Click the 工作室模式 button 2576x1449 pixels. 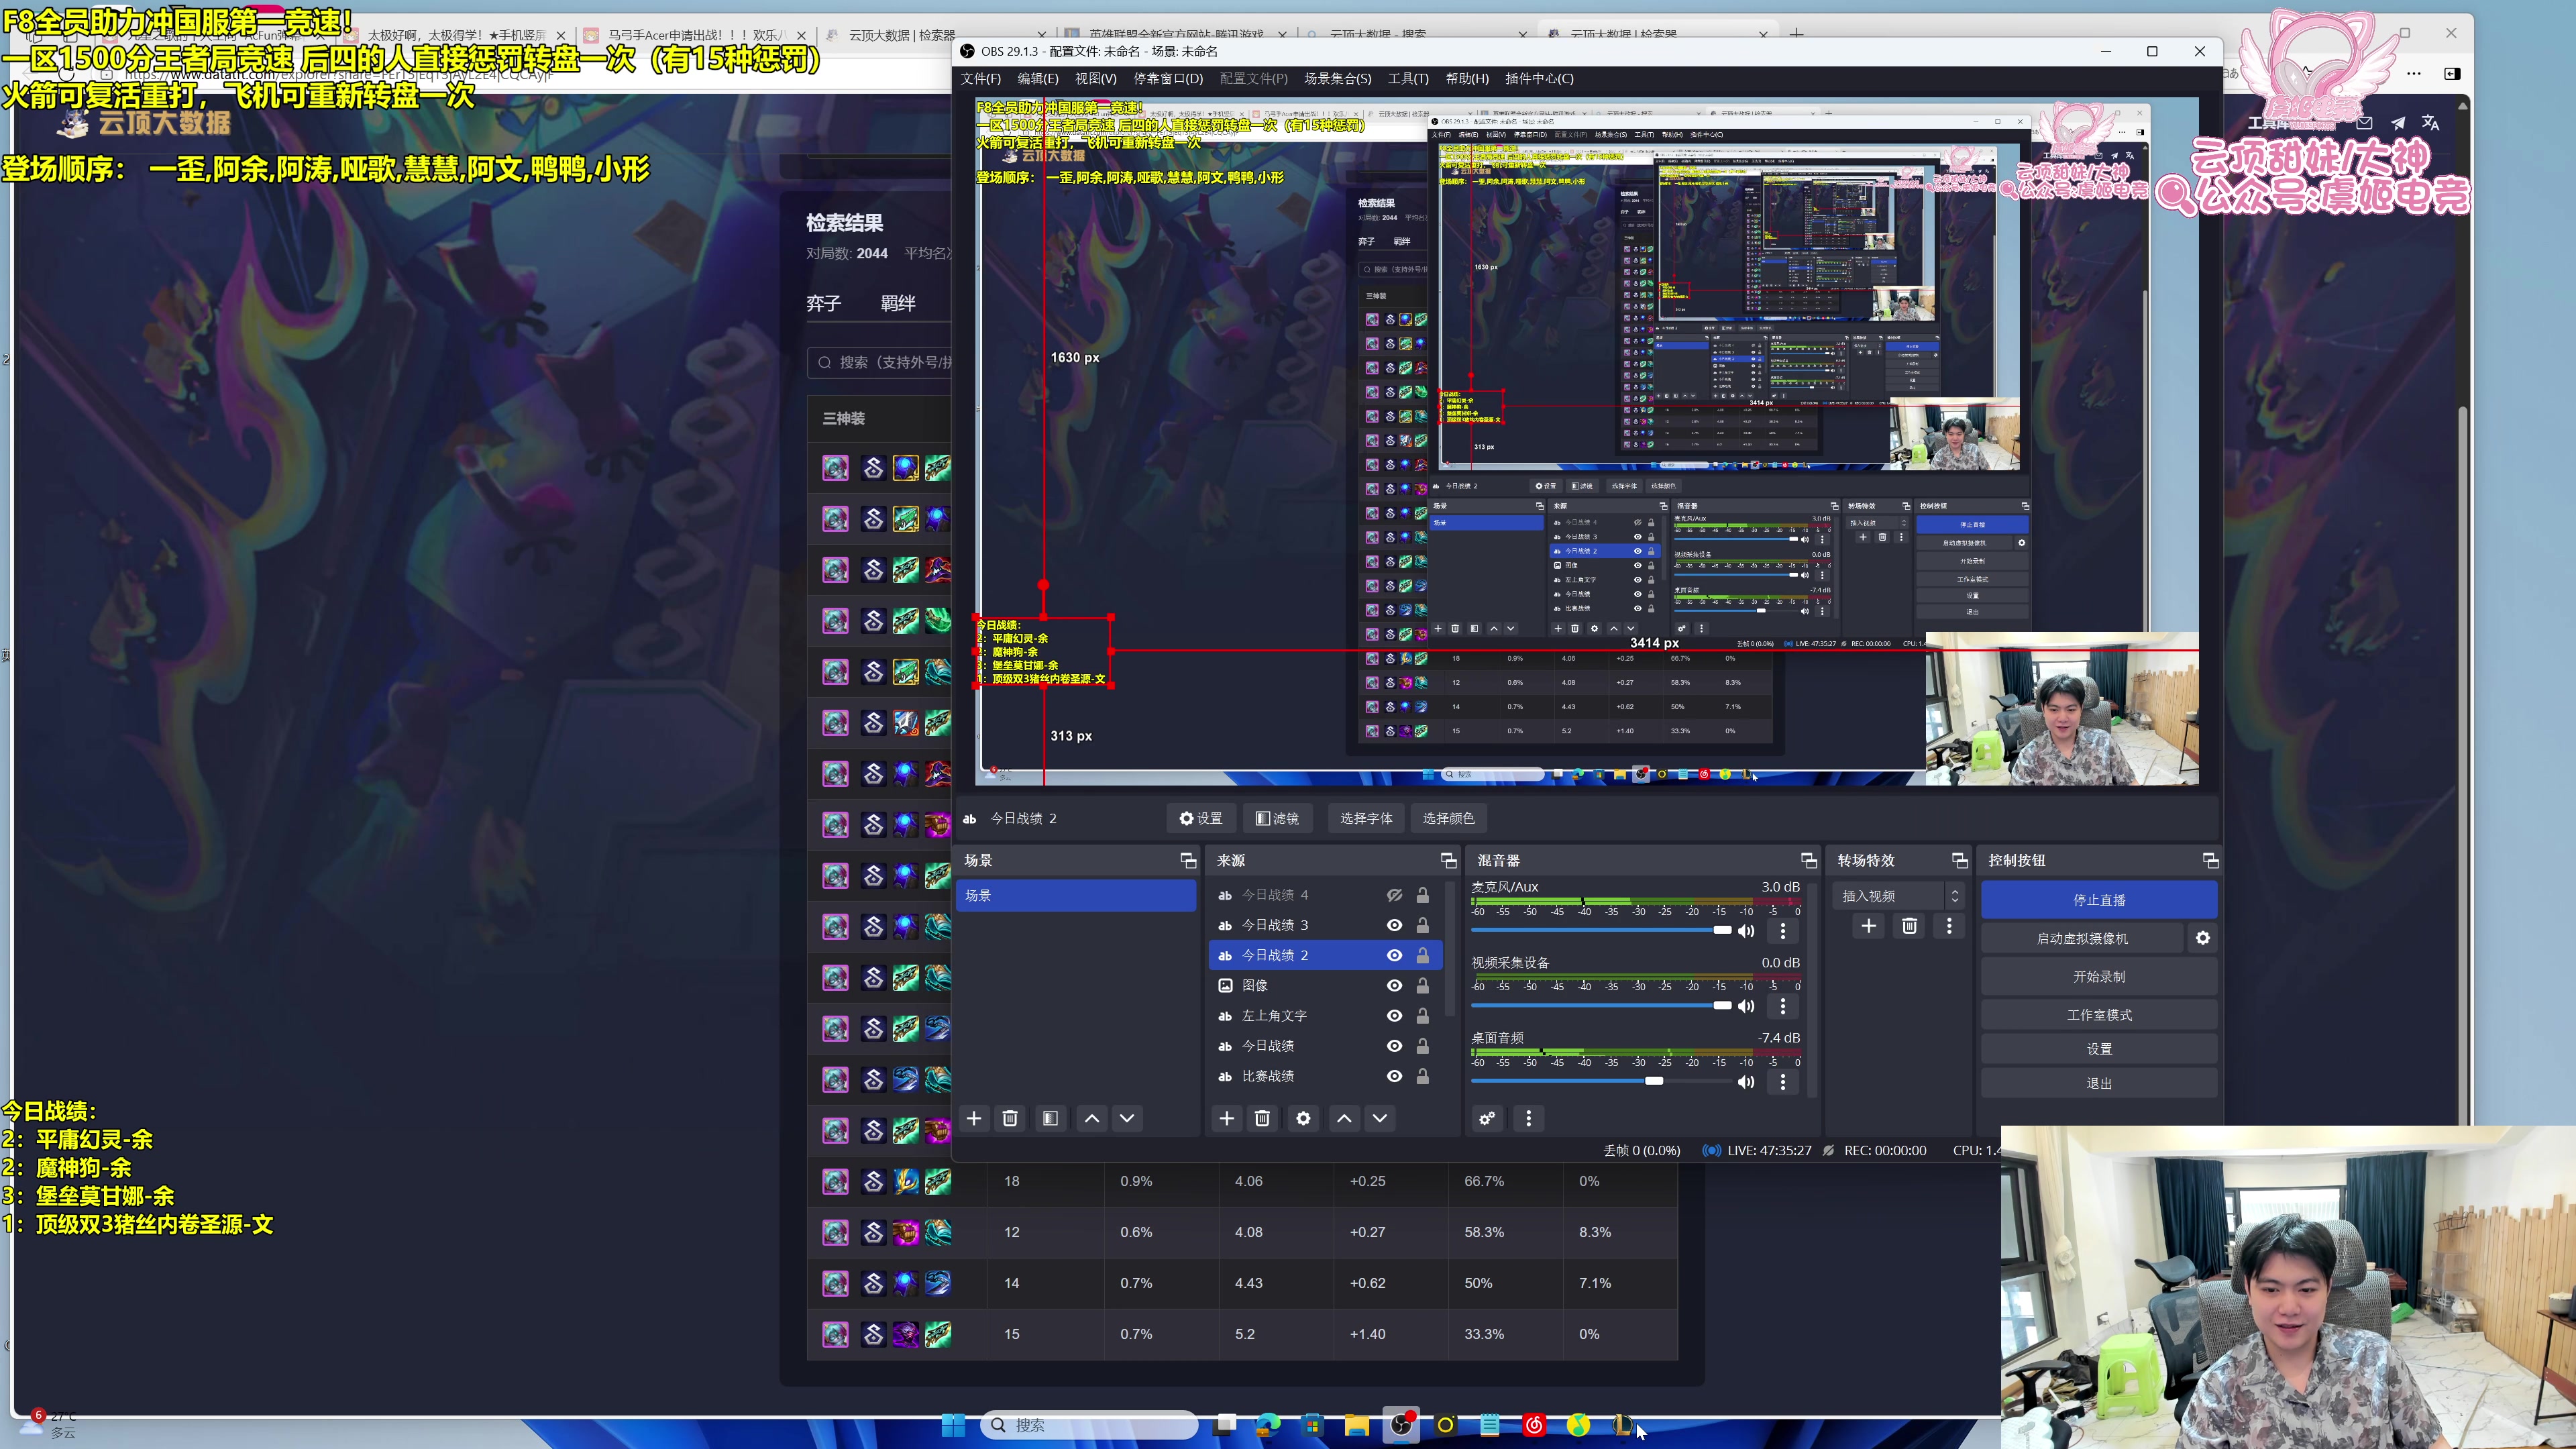(x=2099, y=1015)
